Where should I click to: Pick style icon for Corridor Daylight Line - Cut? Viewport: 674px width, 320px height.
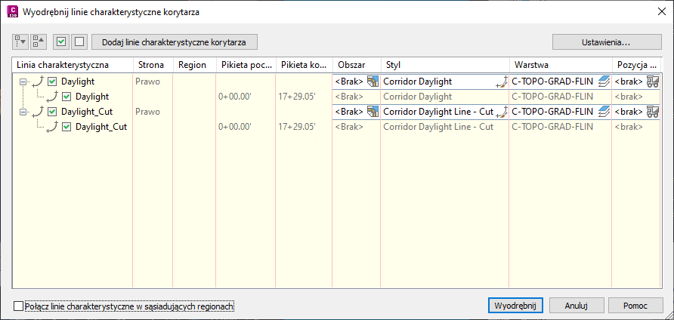click(x=501, y=112)
